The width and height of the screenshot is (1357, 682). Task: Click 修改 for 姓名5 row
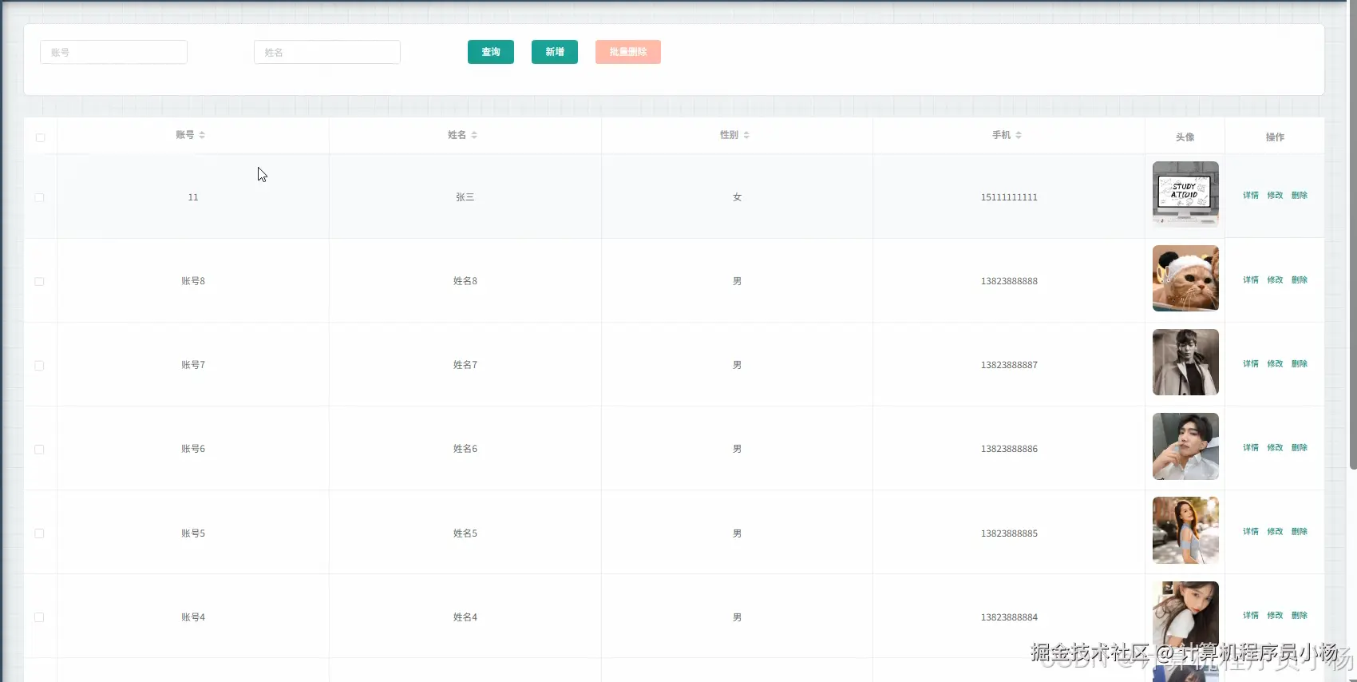pos(1275,532)
